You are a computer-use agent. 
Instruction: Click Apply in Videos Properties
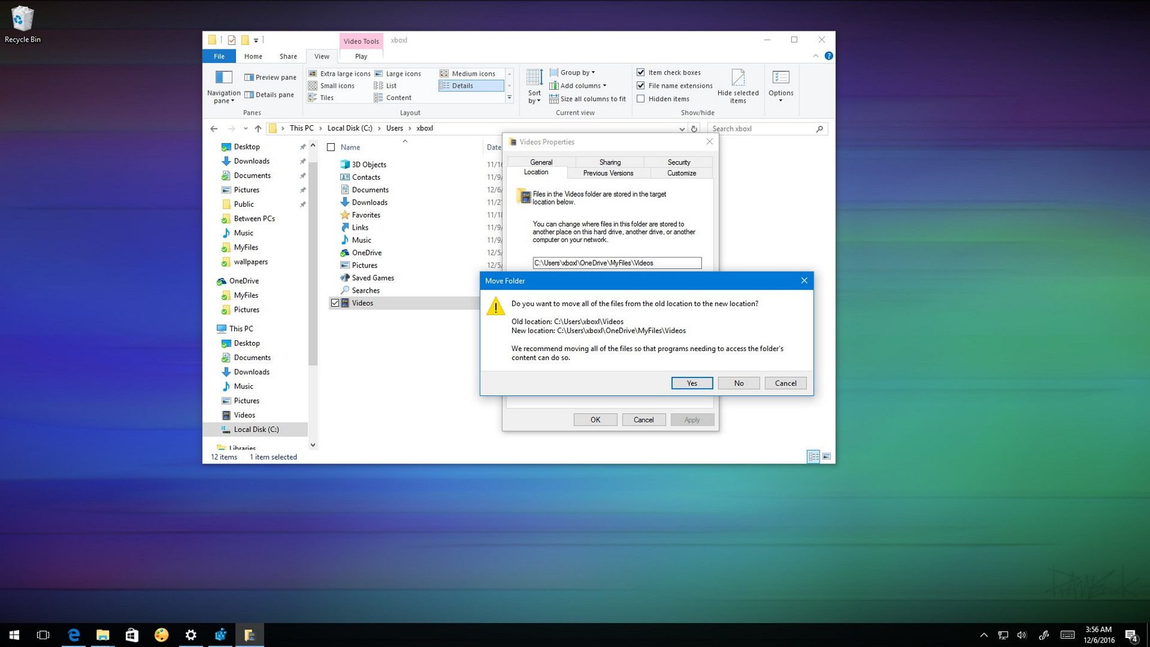(x=692, y=419)
